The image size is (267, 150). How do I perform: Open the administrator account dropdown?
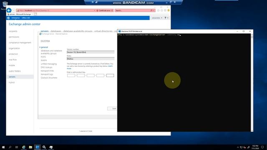pos(157,18)
